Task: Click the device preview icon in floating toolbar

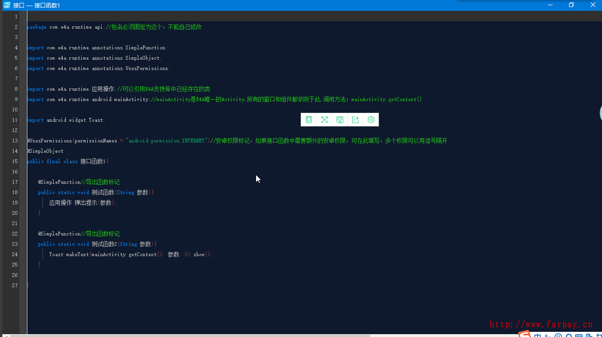Action: (x=309, y=120)
